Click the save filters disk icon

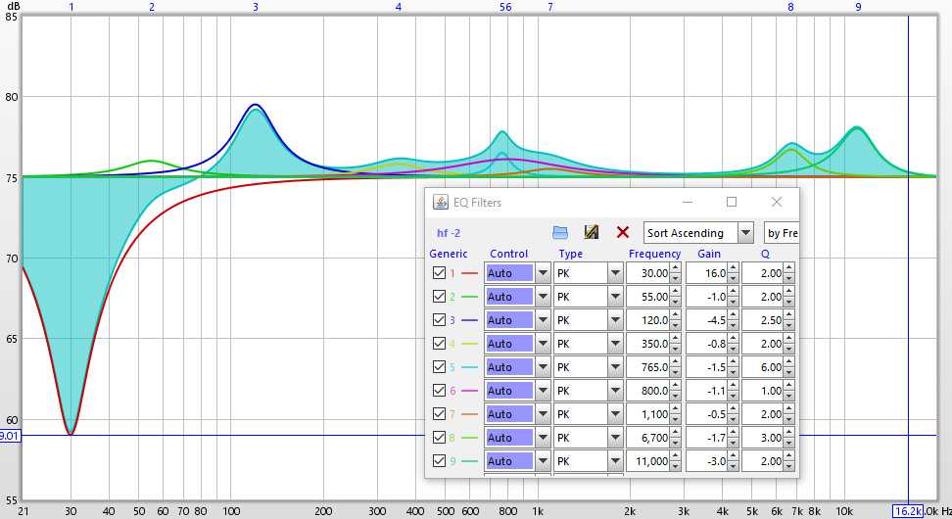coord(592,232)
